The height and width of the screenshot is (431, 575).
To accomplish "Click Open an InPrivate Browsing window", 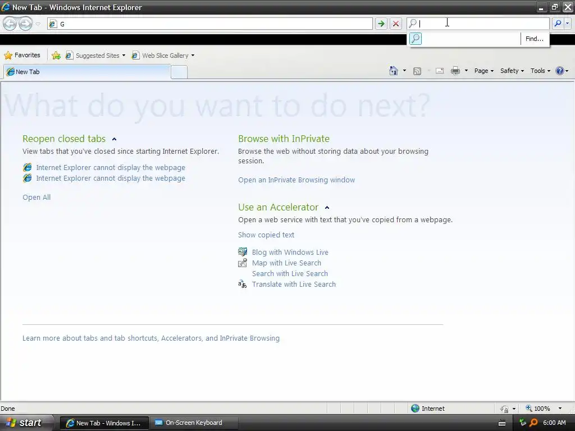I will click(296, 180).
